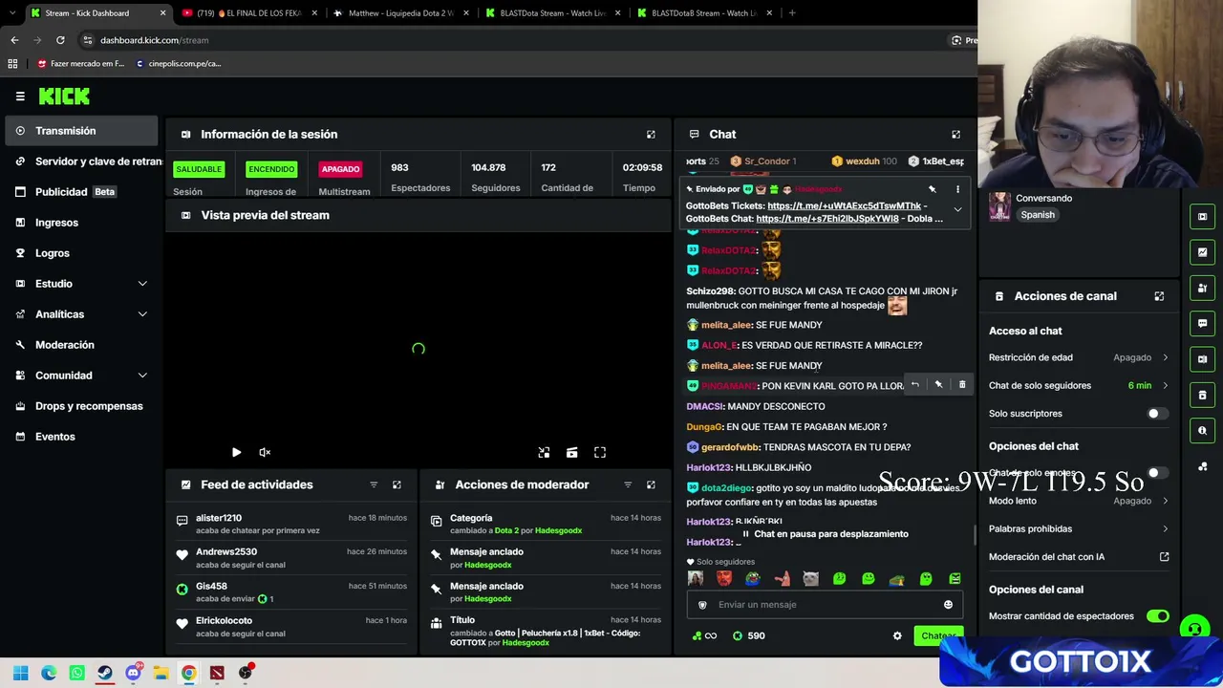Open the emoji picker in the message box

pyautogui.click(x=948, y=605)
